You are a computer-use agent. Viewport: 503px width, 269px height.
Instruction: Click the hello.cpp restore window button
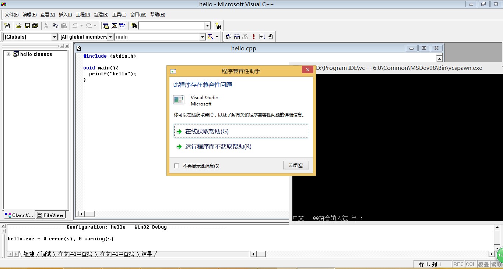click(x=424, y=48)
